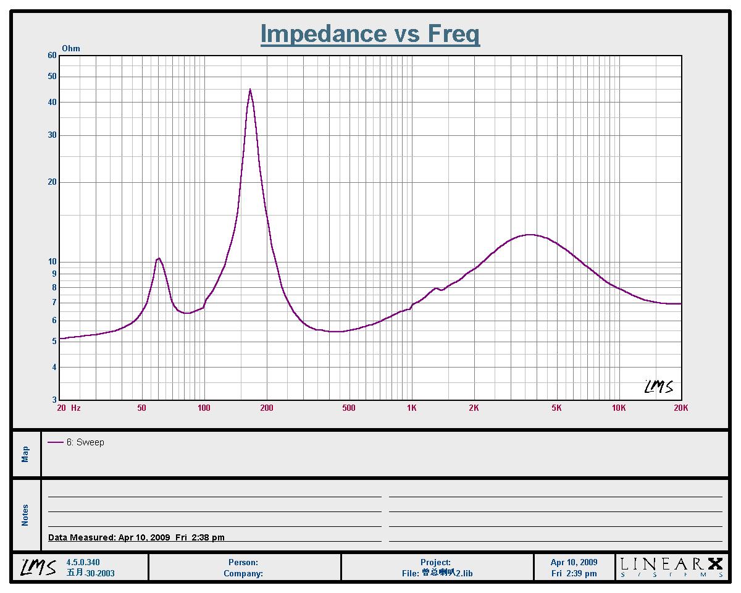This screenshot has width=741, height=593.
Task: Click the Map section label
Action: (25, 455)
